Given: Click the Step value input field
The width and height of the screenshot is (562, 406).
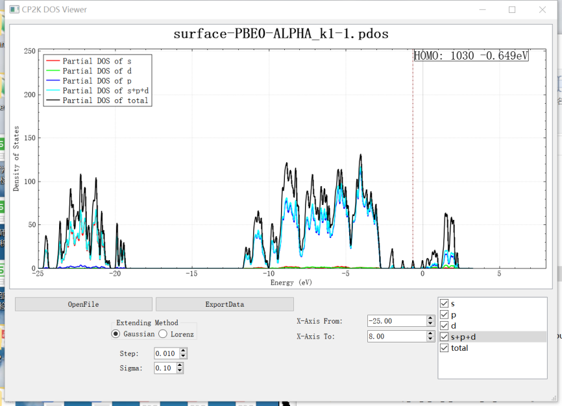Looking at the screenshot, I should pyautogui.click(x=167, y=353).
